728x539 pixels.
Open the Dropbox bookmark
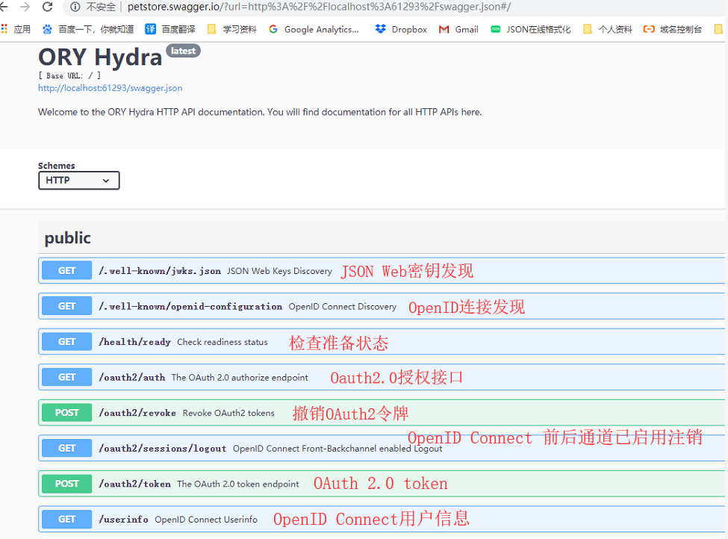click(x=401, y=29)
